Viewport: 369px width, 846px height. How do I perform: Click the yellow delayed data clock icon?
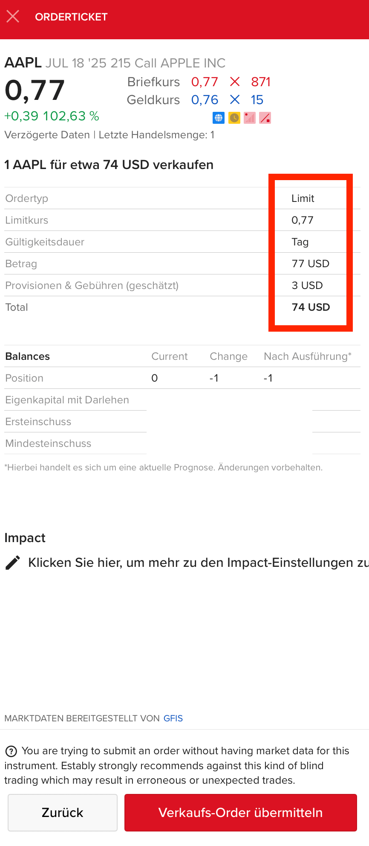pyautogui.click(x=234, y=118)
